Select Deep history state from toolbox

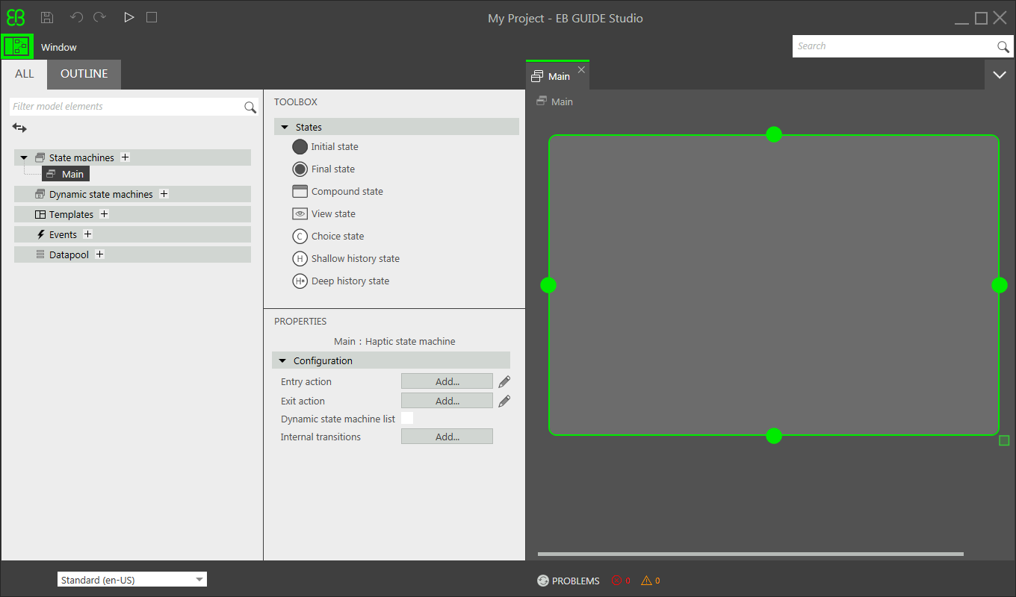tap(341, 281)
